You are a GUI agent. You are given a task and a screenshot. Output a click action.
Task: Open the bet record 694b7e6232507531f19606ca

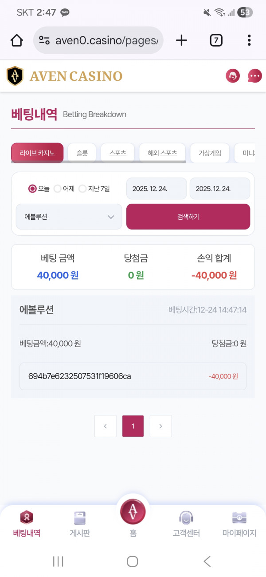(133, 376)
